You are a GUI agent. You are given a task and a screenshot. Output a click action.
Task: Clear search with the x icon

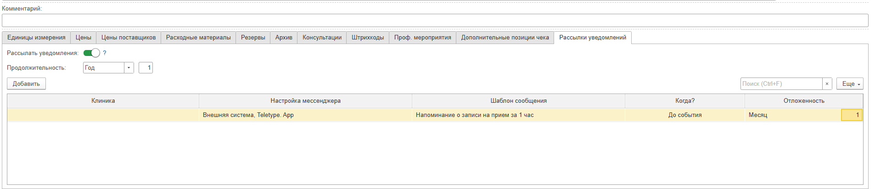pyautogui.click(x=827, y=84)
